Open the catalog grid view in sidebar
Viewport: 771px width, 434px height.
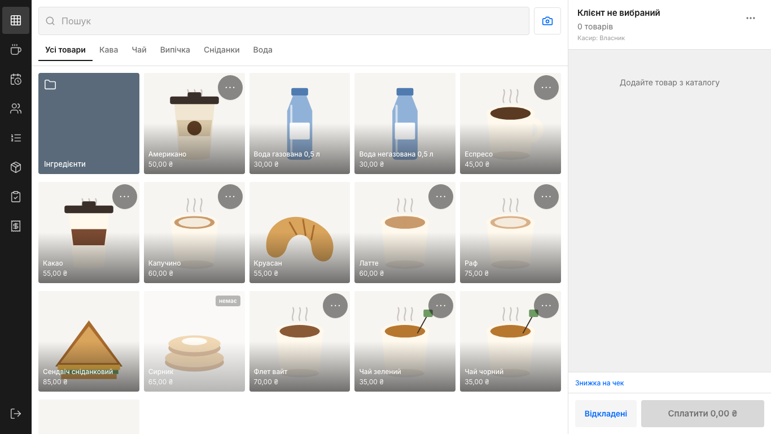(16, 20)
